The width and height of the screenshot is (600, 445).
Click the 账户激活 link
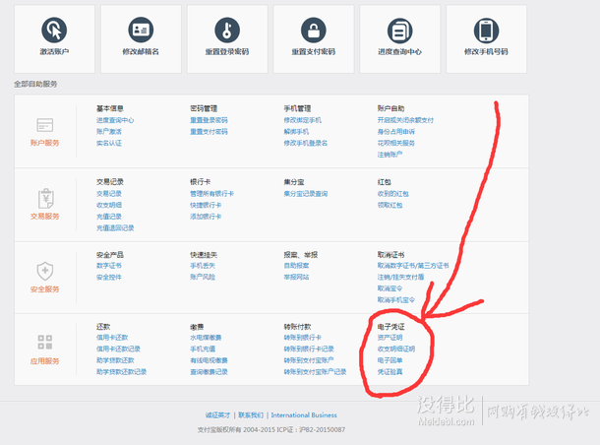pos(109,132)
